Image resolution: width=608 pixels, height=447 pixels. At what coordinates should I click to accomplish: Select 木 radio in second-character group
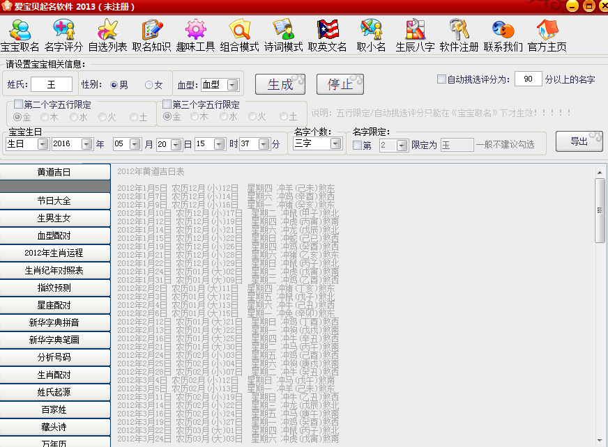[x=45, y=116]
